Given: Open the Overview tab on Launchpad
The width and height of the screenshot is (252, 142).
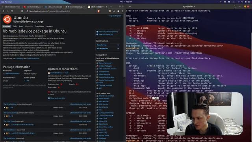Looking at the screenshot, I should tap(7, 26).
